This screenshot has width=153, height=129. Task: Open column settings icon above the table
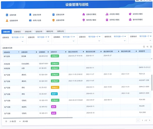(148, 47)
